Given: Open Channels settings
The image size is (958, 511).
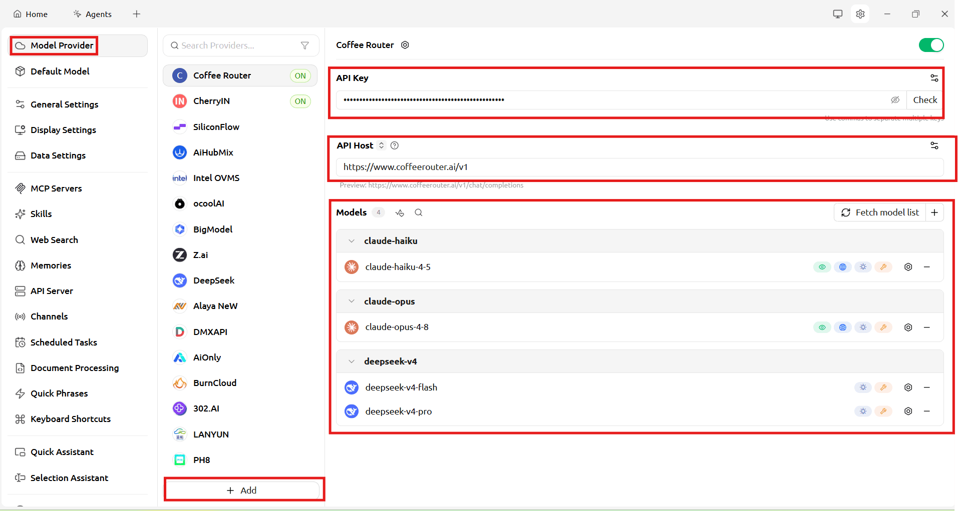Looking at the screenshot, I should coord(79,316).
